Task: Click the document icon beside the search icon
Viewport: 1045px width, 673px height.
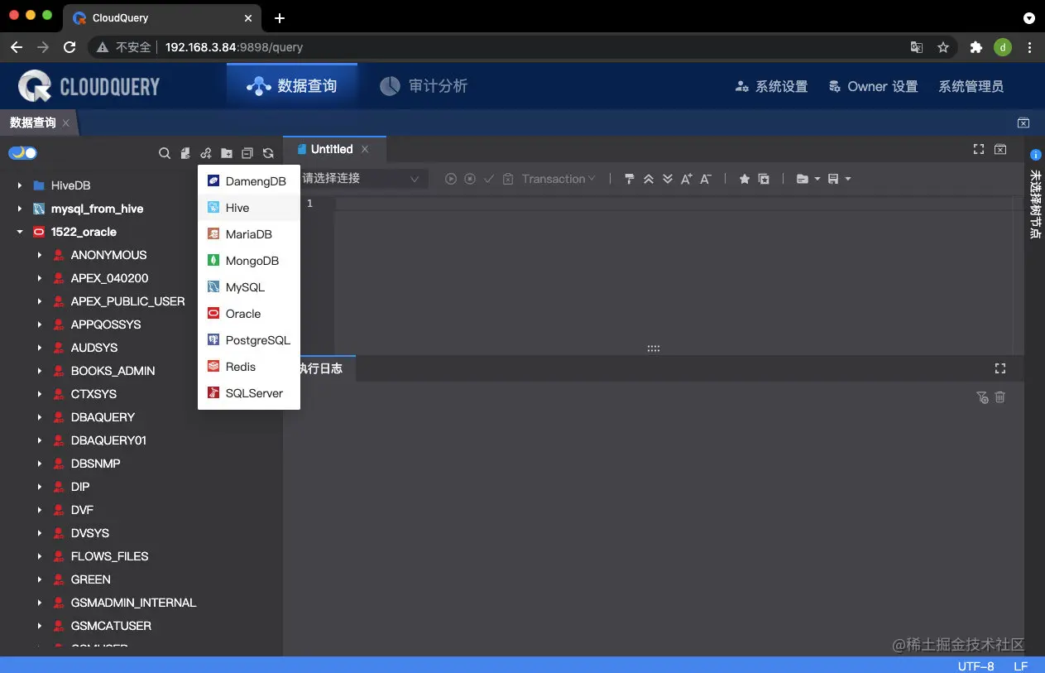Action: pyautogui.click(x=185, y=153)
